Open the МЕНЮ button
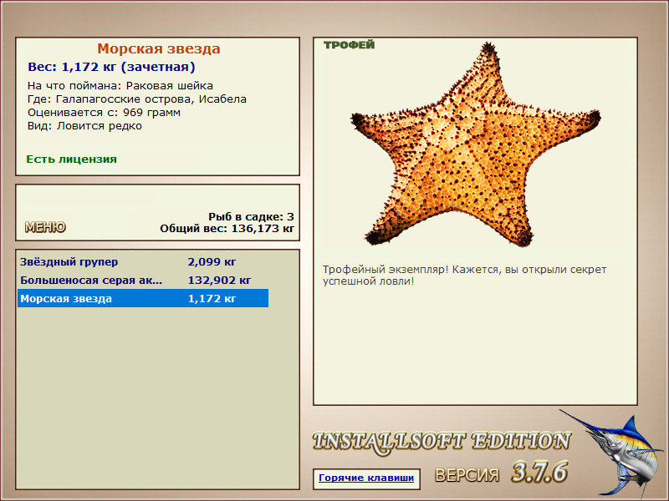Screen dimensions: 669x501 [45, 227]
